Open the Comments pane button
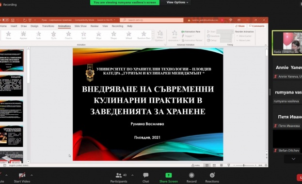This screenshot has height=184, width=302. coord(256,26)
